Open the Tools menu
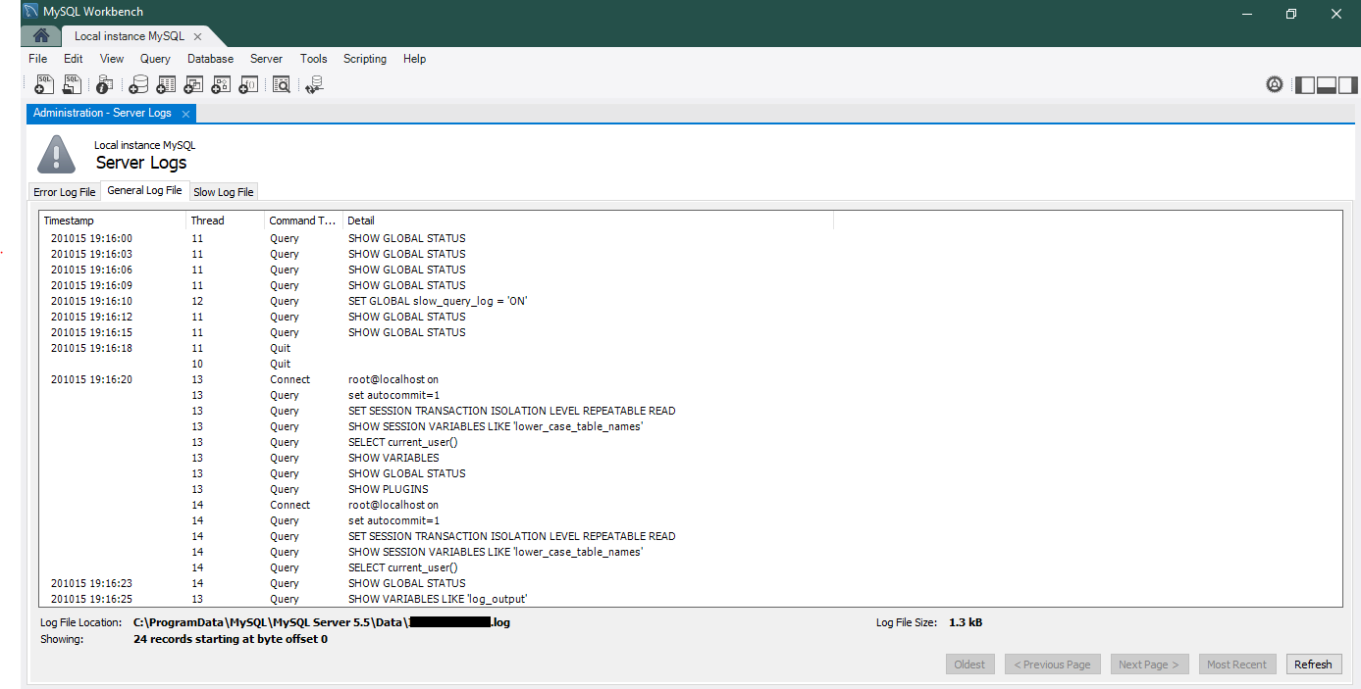 tap(314, 59)
